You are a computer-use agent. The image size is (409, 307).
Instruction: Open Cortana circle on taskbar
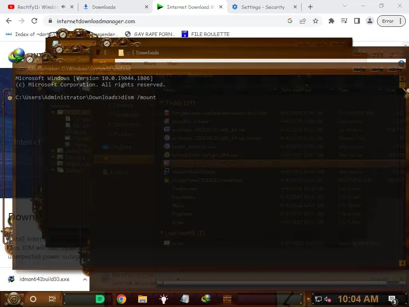(x=33, y=299)
